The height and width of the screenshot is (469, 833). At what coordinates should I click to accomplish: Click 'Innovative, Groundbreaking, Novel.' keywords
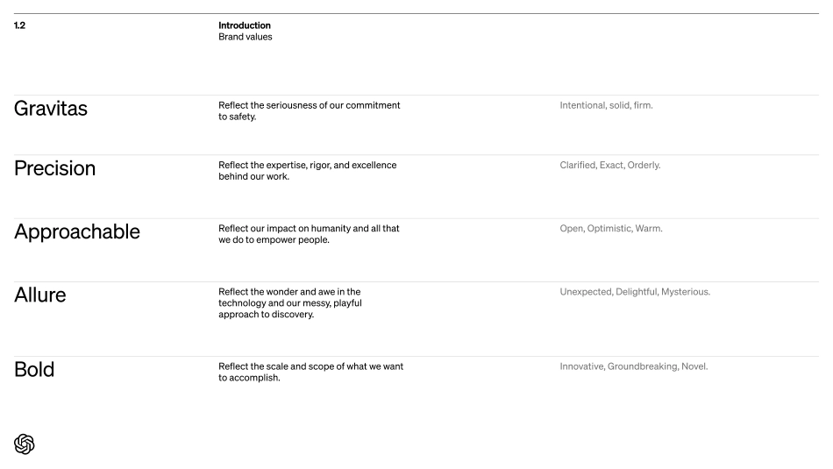click(x=633, y=366)
